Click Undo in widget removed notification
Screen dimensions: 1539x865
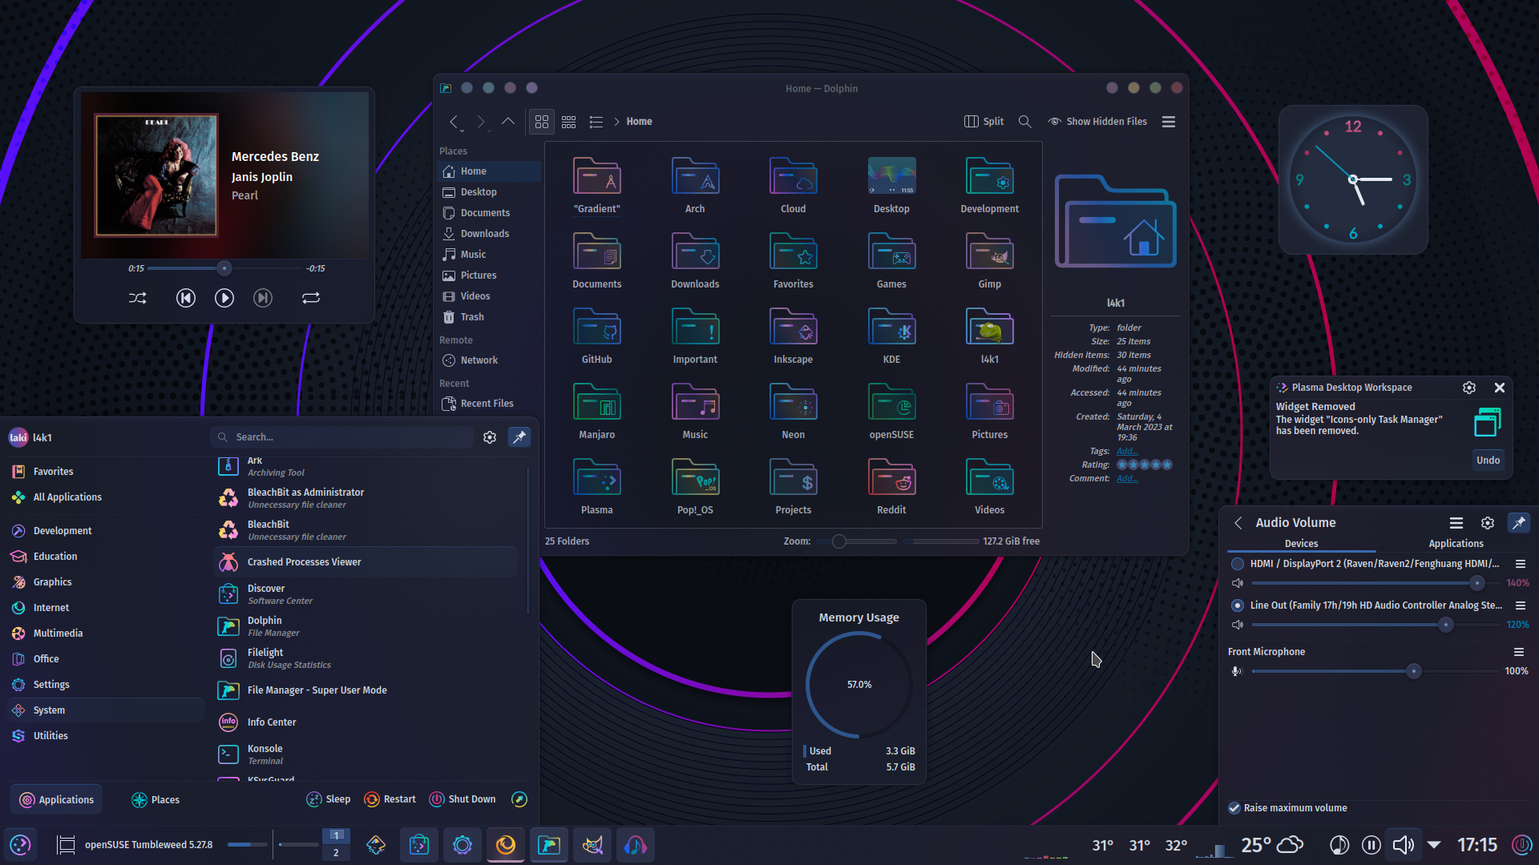click(x=1489, y=461)
